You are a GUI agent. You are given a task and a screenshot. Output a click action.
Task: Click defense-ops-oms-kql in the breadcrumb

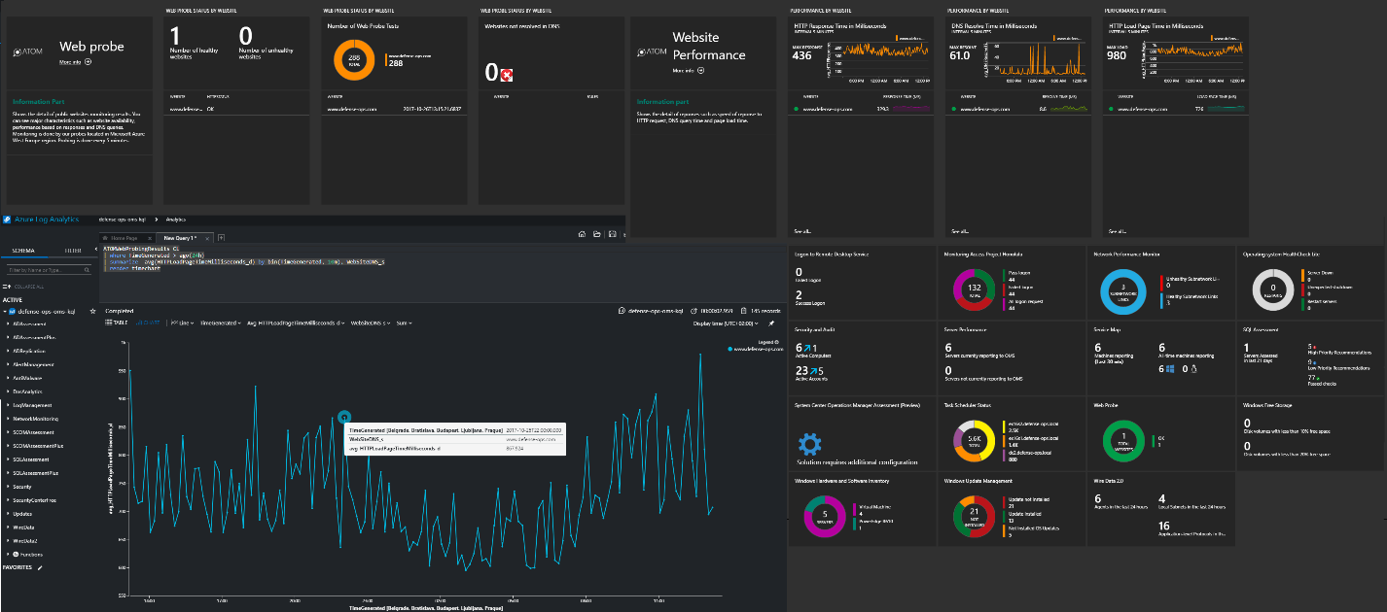(123, 220)
